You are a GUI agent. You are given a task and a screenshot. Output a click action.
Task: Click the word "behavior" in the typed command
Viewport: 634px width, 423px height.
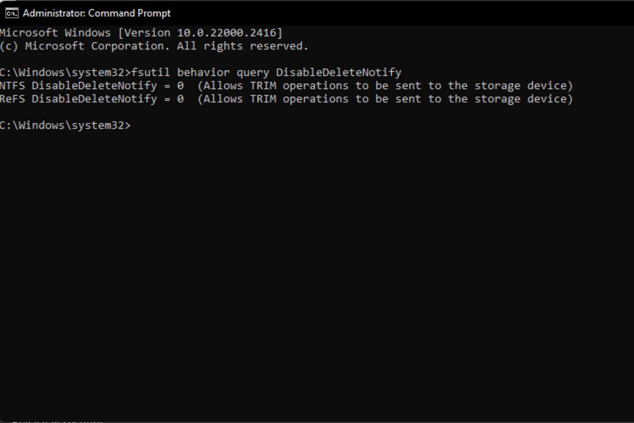(x=203, y=72)
